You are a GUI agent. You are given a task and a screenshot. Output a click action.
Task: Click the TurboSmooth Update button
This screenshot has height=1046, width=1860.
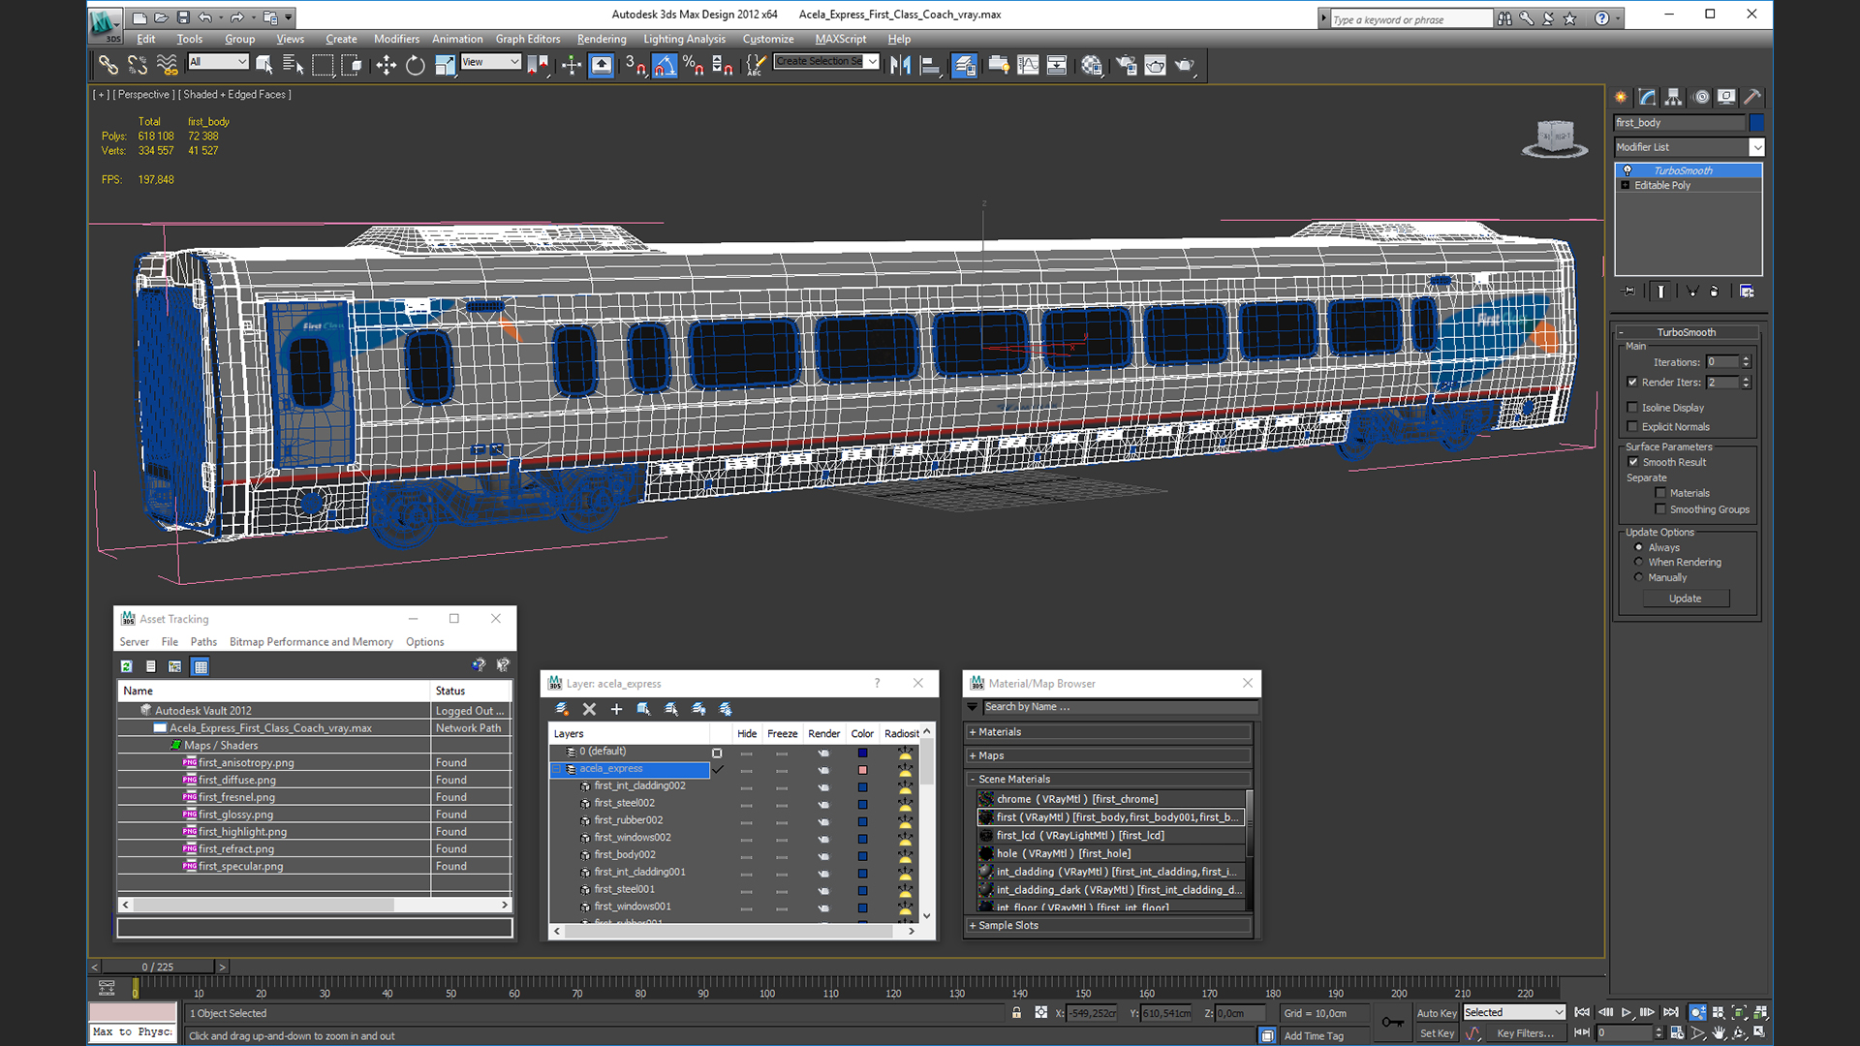click(1685, 599)
